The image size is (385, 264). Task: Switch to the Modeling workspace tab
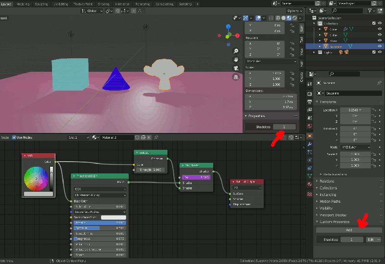[x=23, y=4]
